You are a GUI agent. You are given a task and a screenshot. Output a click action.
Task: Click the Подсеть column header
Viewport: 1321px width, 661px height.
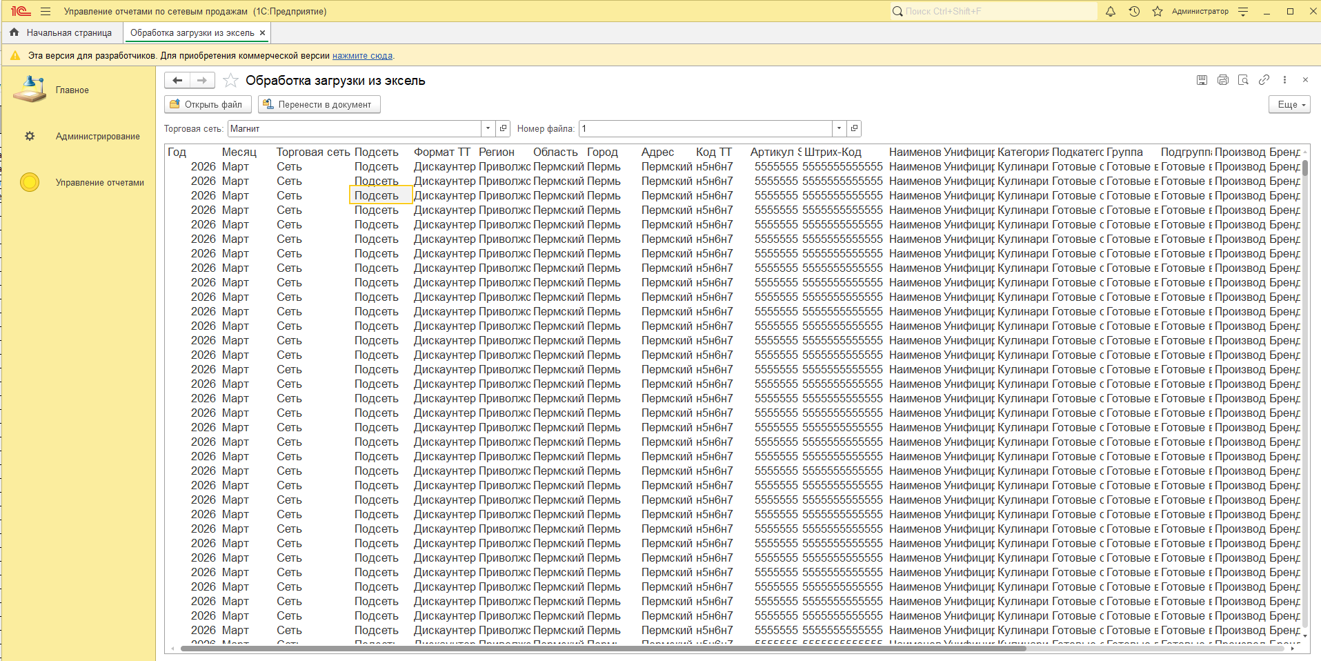(377, 152)
